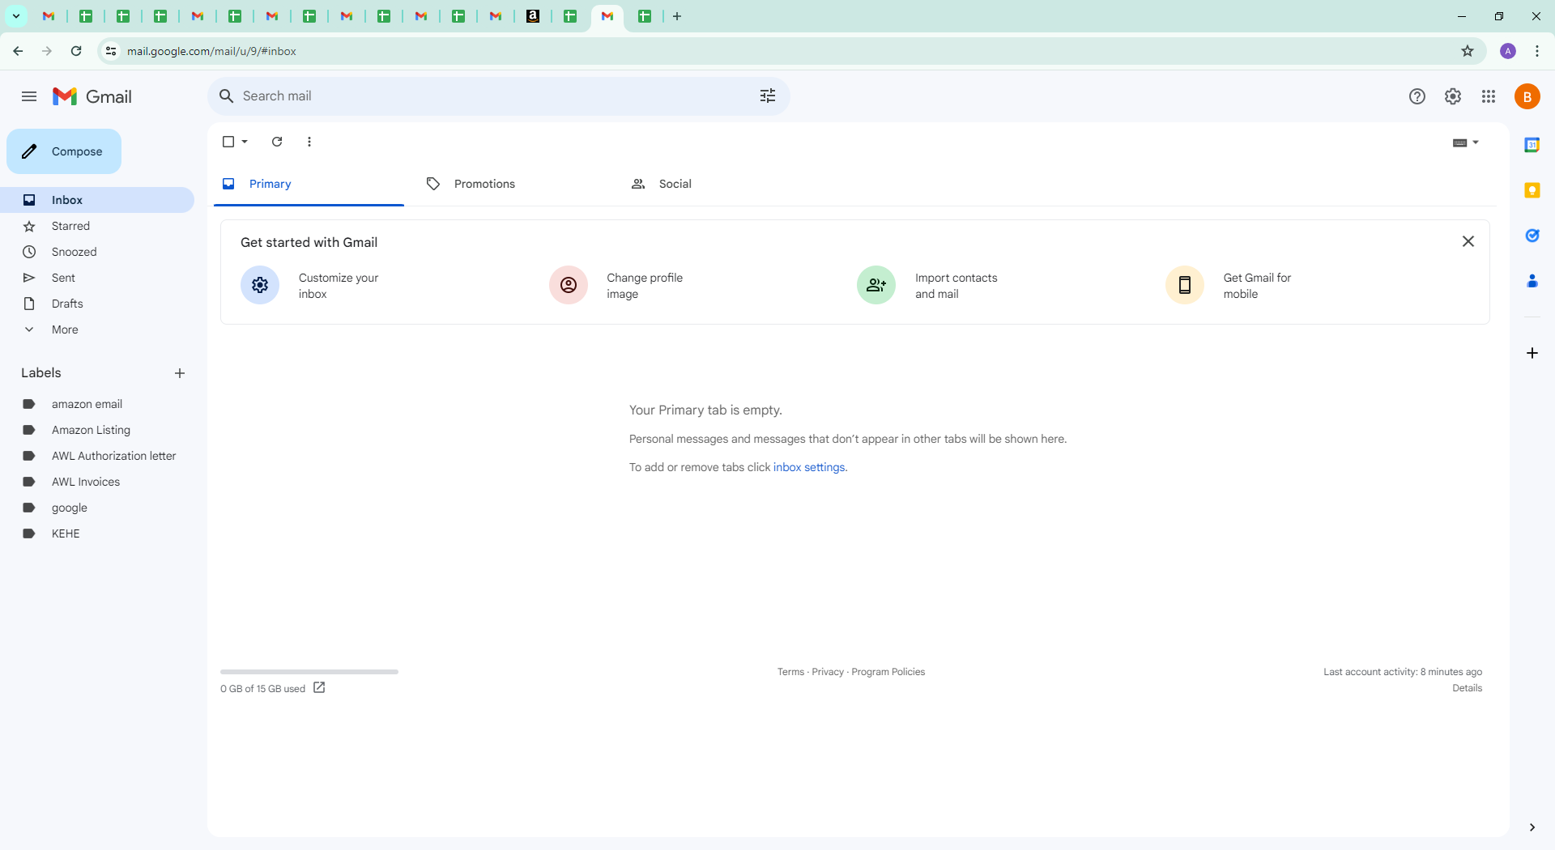
Task: Open Chrome profile avatar A
Action: [x=1508, y=51]
